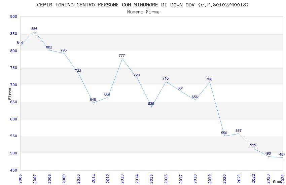Click the data label 557
The height and width of the screenshot is (185, 286).
pyautogui.click(x=239, y=131)
